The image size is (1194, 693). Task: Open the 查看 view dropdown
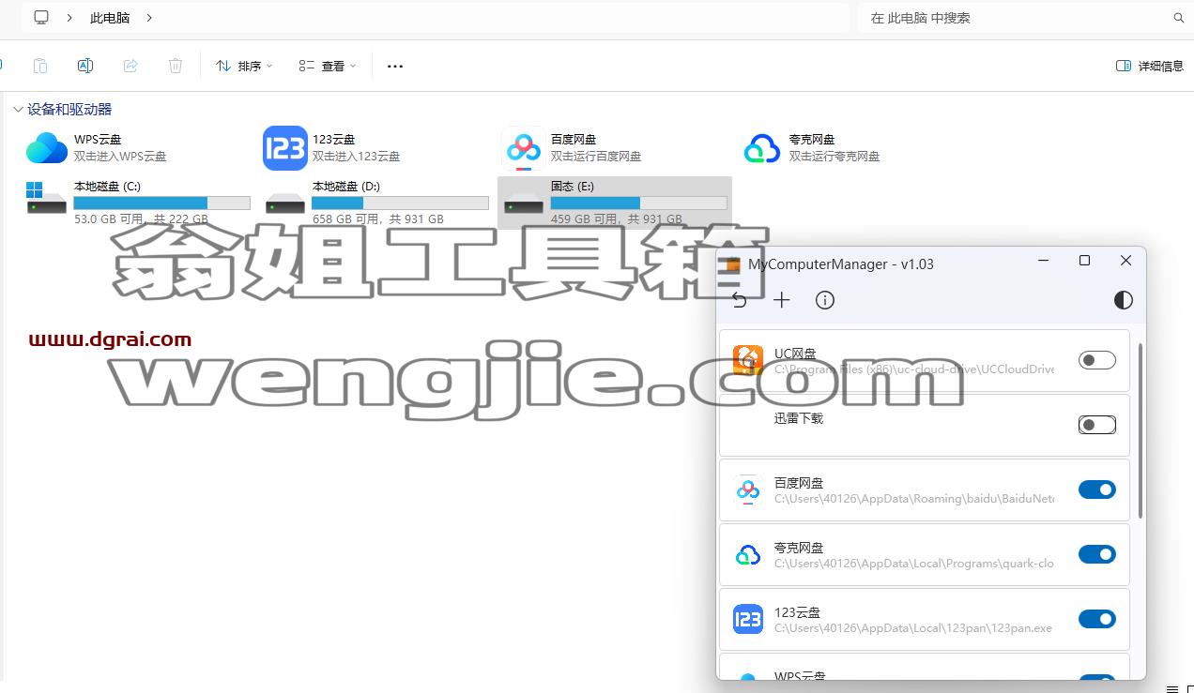tap(328, 66)
